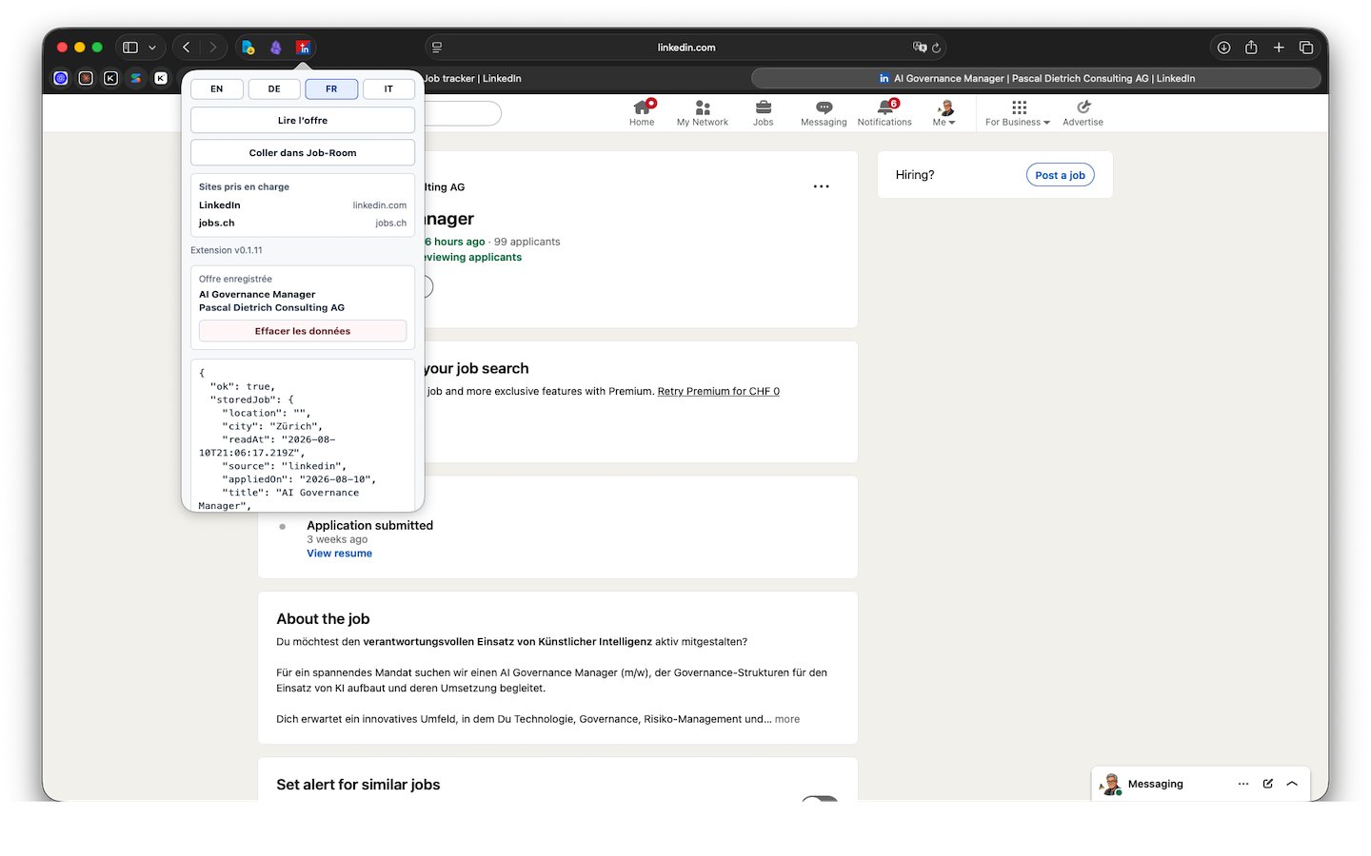Click the first round blue pinned tab icon
The image size is (1371, 856).
[x=61, y=78]
